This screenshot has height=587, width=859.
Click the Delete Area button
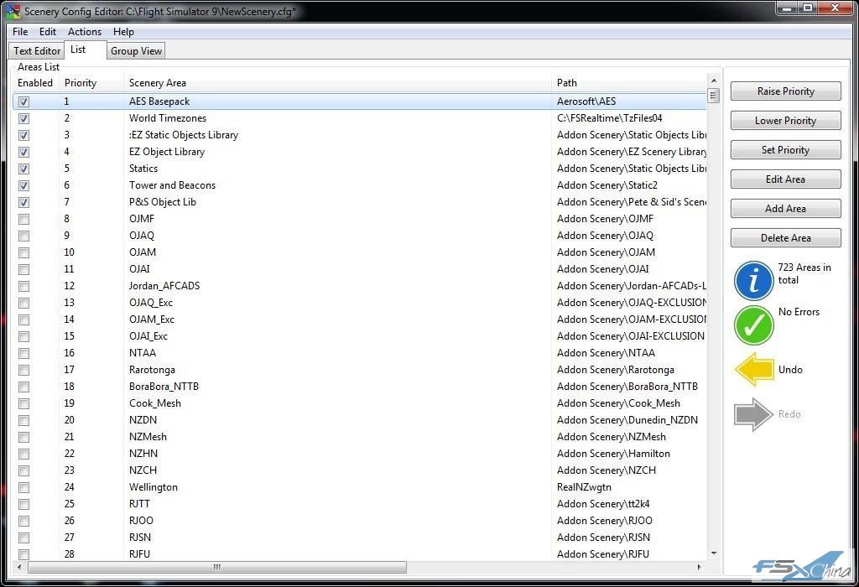click(785, 237)
